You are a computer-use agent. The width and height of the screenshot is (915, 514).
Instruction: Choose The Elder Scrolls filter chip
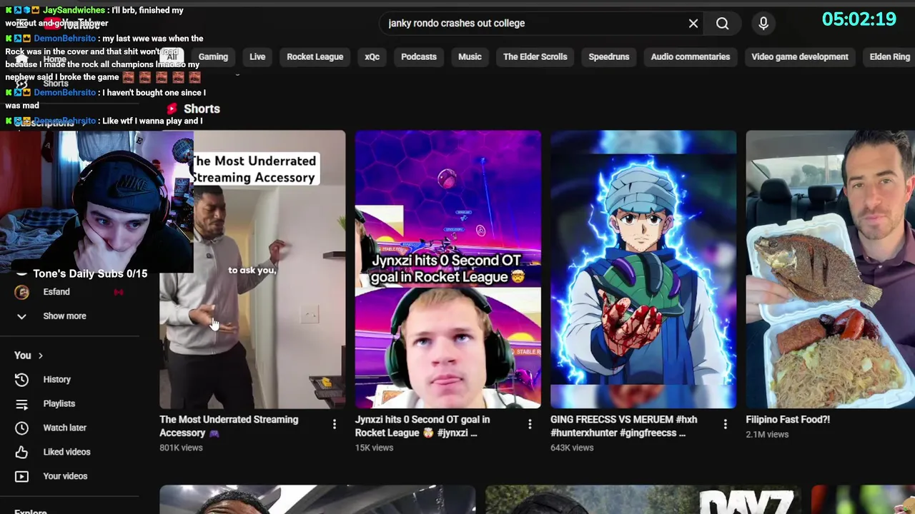pyautogui.click(x=535, y=57)
